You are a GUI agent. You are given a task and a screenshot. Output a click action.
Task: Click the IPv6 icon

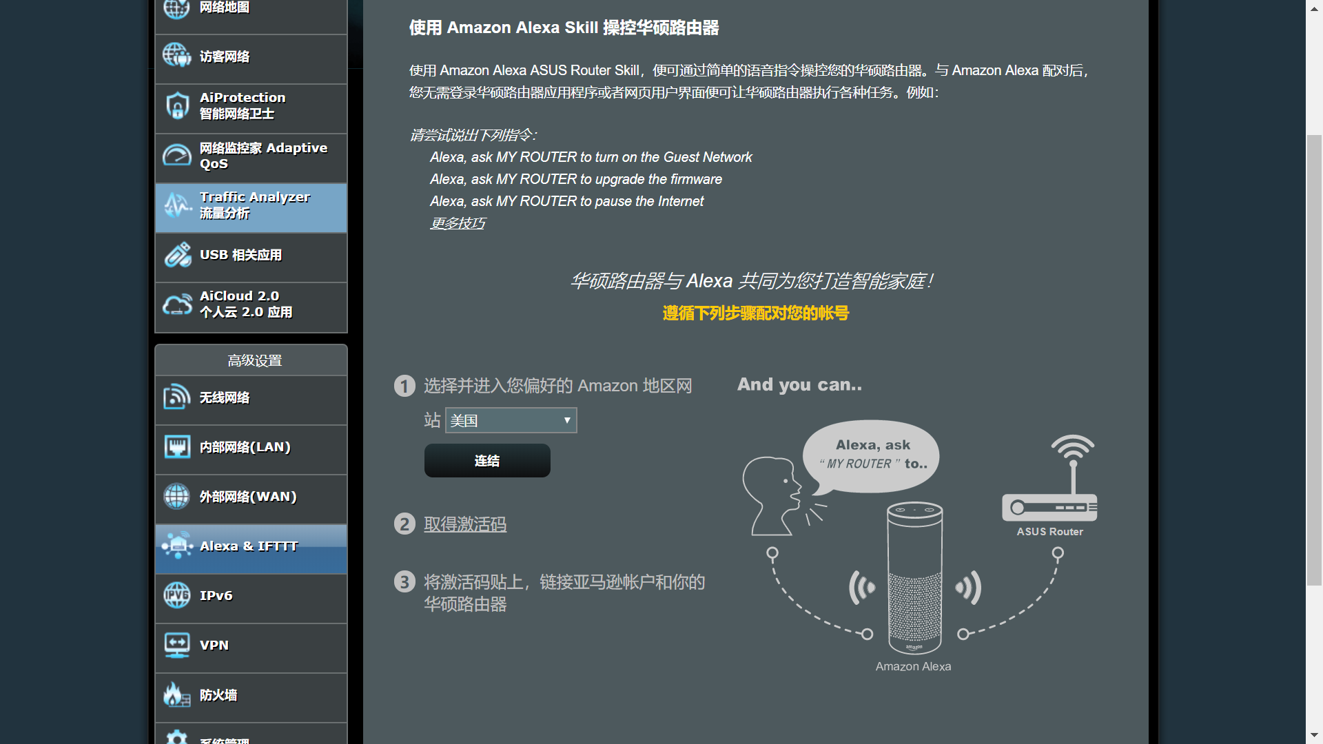click(177, 595)
